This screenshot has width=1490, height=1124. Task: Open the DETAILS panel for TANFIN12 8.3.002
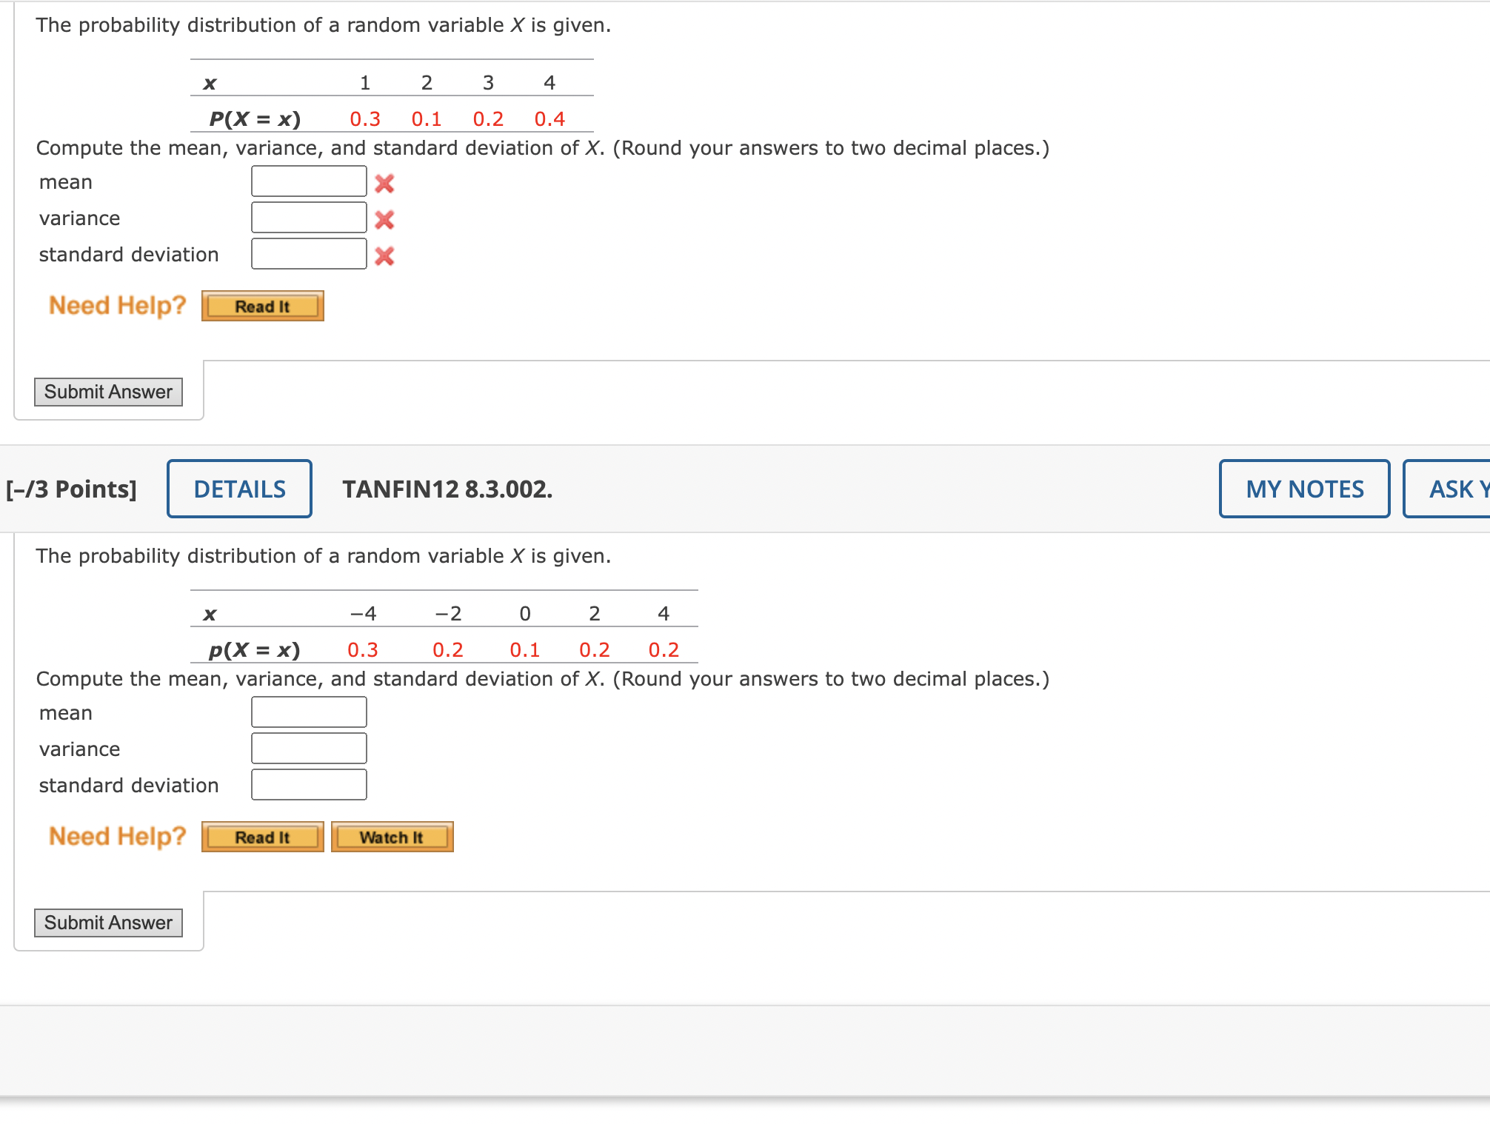(x=238, y=489)
